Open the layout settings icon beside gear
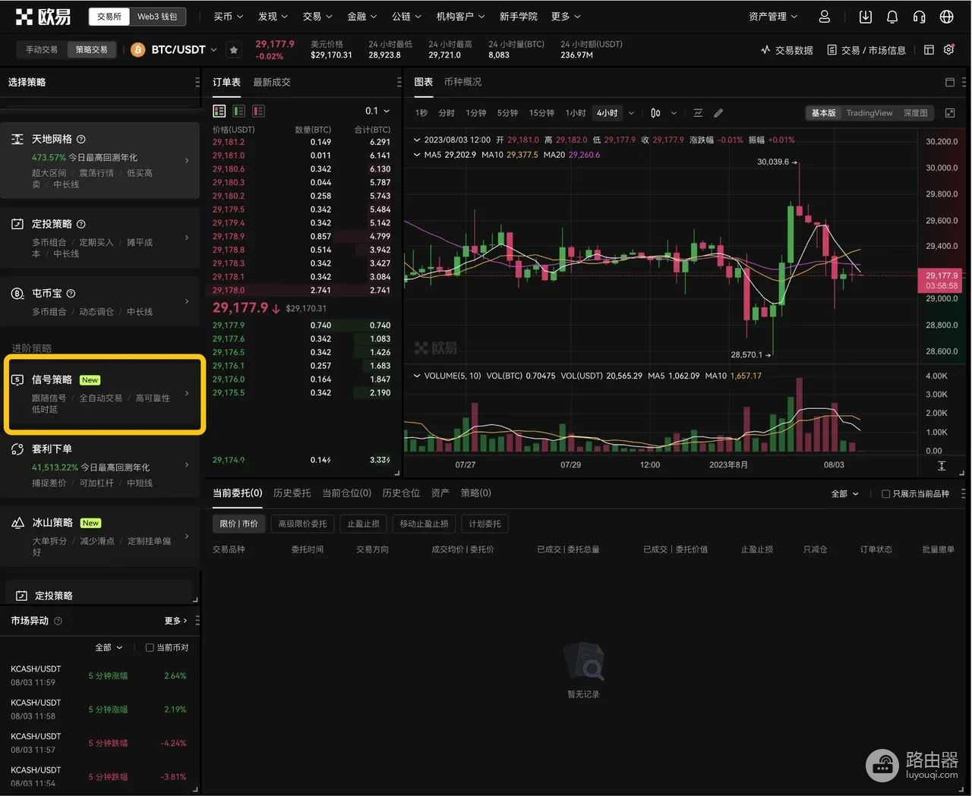Screen dimensions: 972x796 tap(929, 50)
